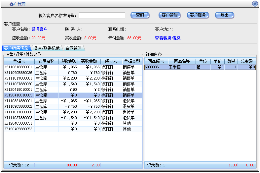Sort by the 单据号 column header
Viewport: 260px width, 173px height.
coord(19,61)
